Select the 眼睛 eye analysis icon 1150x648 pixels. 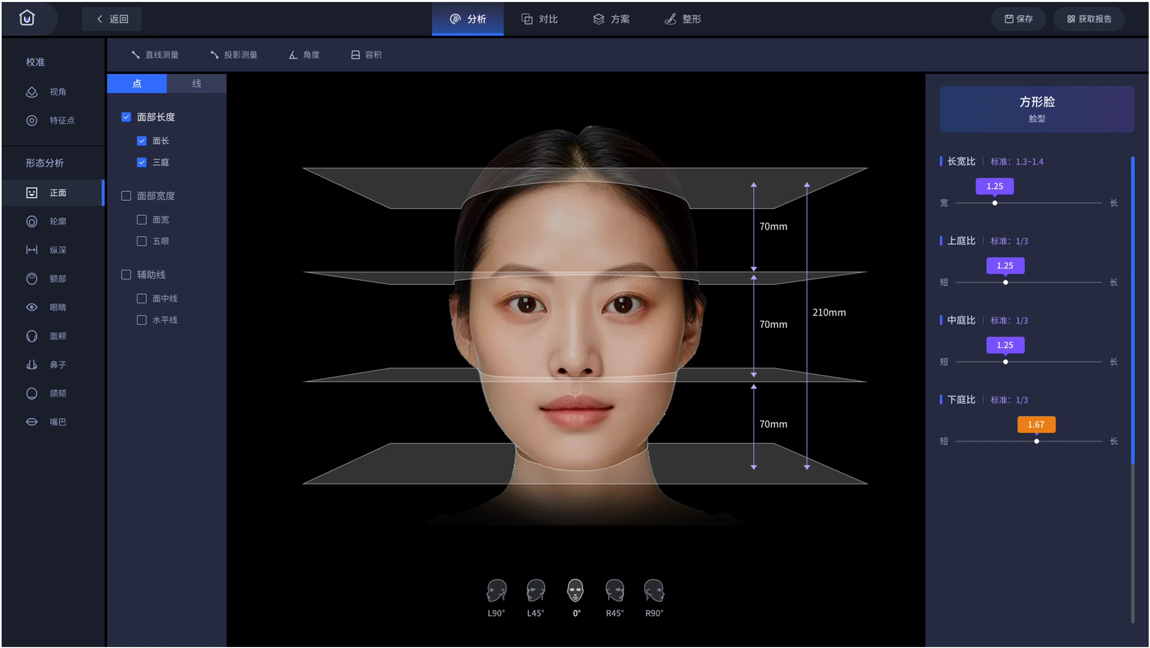coord(32,307)
